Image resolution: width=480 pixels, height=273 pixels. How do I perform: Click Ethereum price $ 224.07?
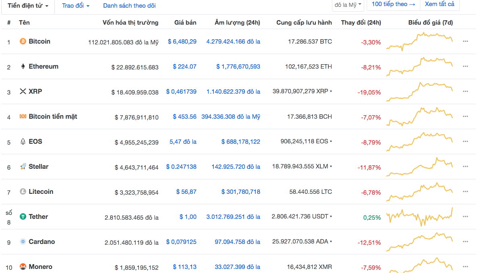pyautogui.click(x=185, y=67)
